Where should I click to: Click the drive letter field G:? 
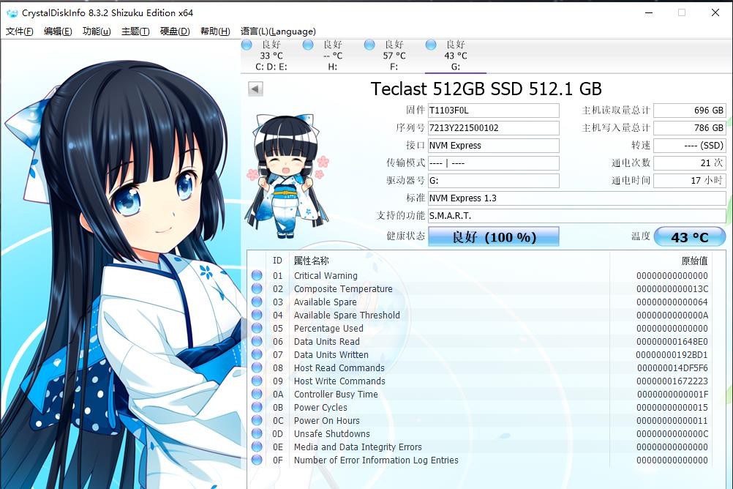(494, 181)
